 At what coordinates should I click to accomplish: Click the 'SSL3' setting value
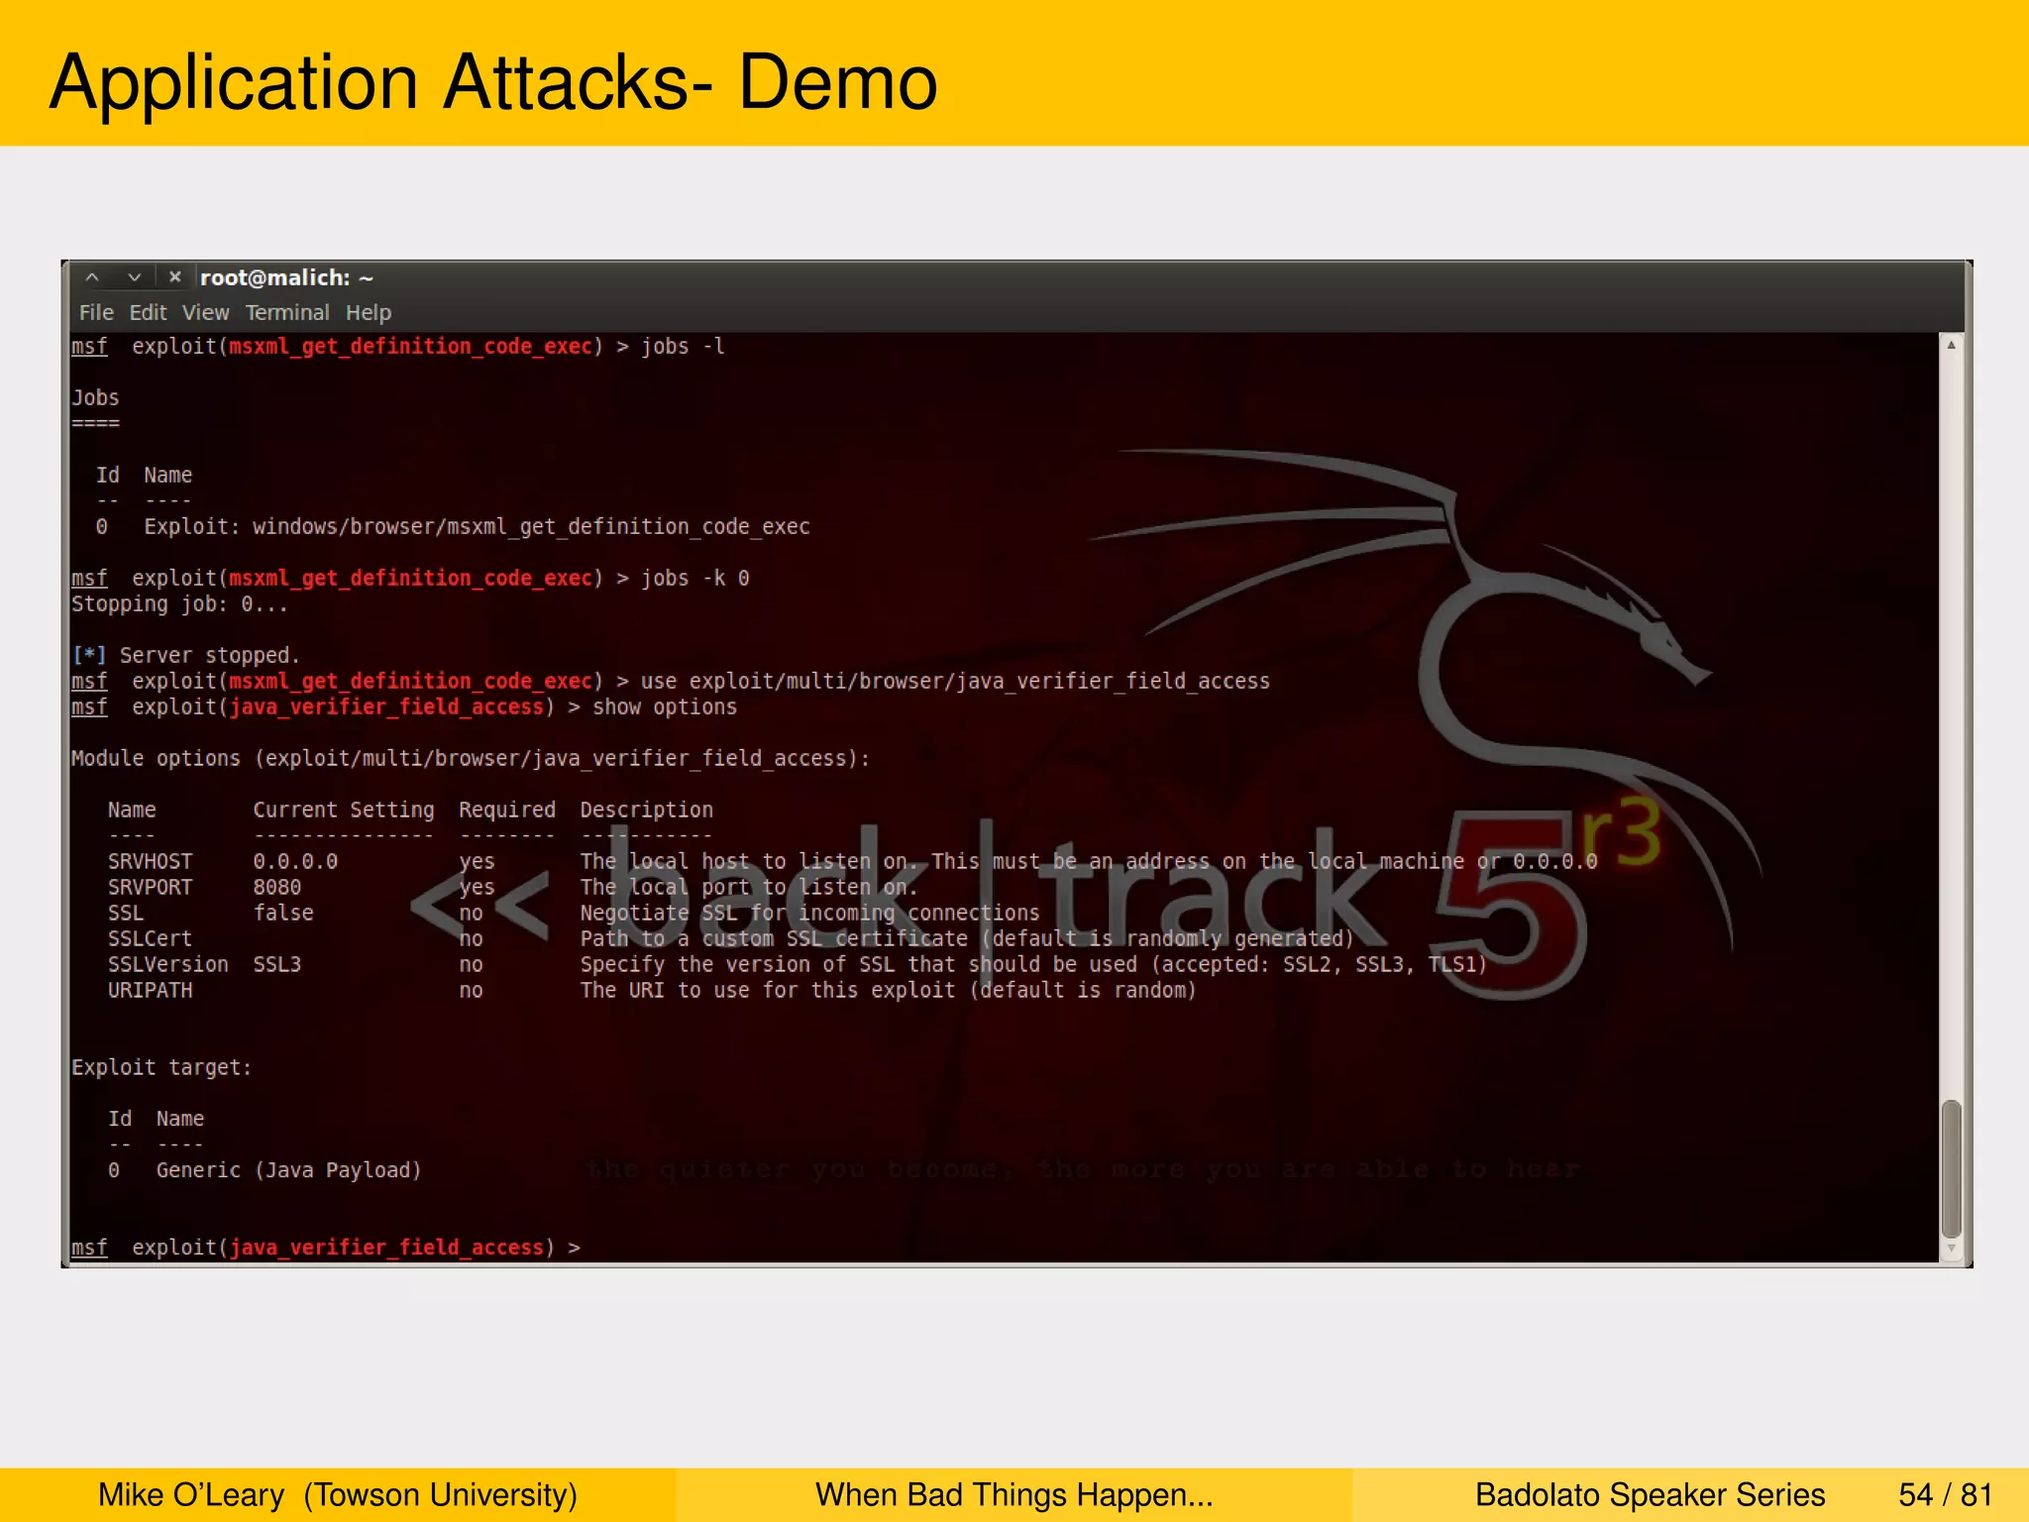pyautogui.click(x=277, y=964)
